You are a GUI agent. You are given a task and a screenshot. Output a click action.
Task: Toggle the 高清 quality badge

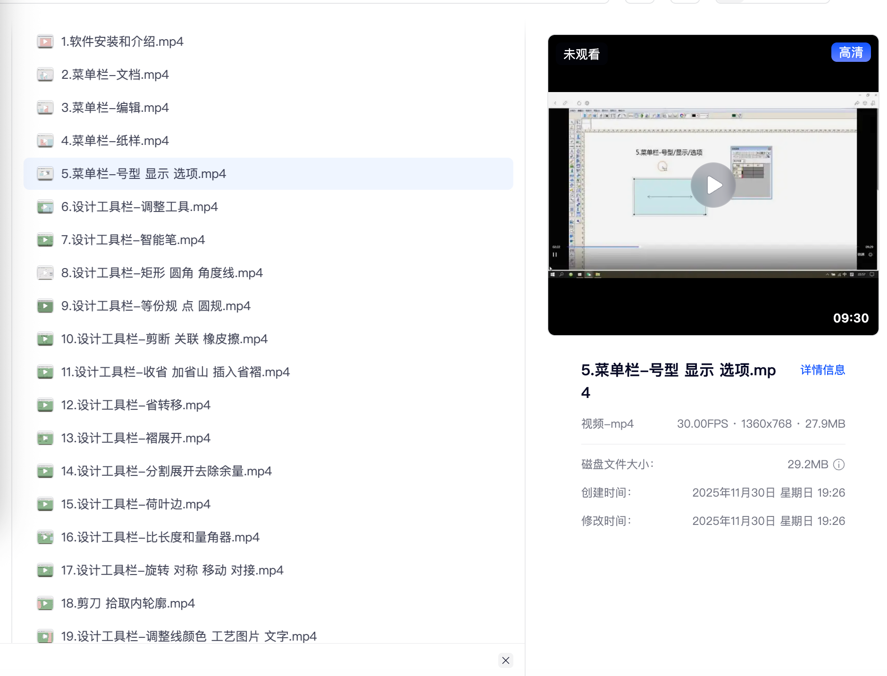(851, 52)
